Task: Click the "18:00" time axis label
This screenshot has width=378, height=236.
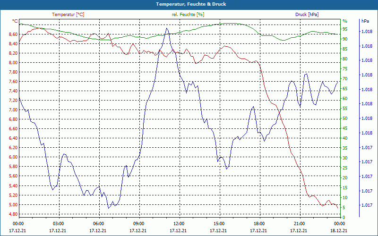Action: [259, 224]
